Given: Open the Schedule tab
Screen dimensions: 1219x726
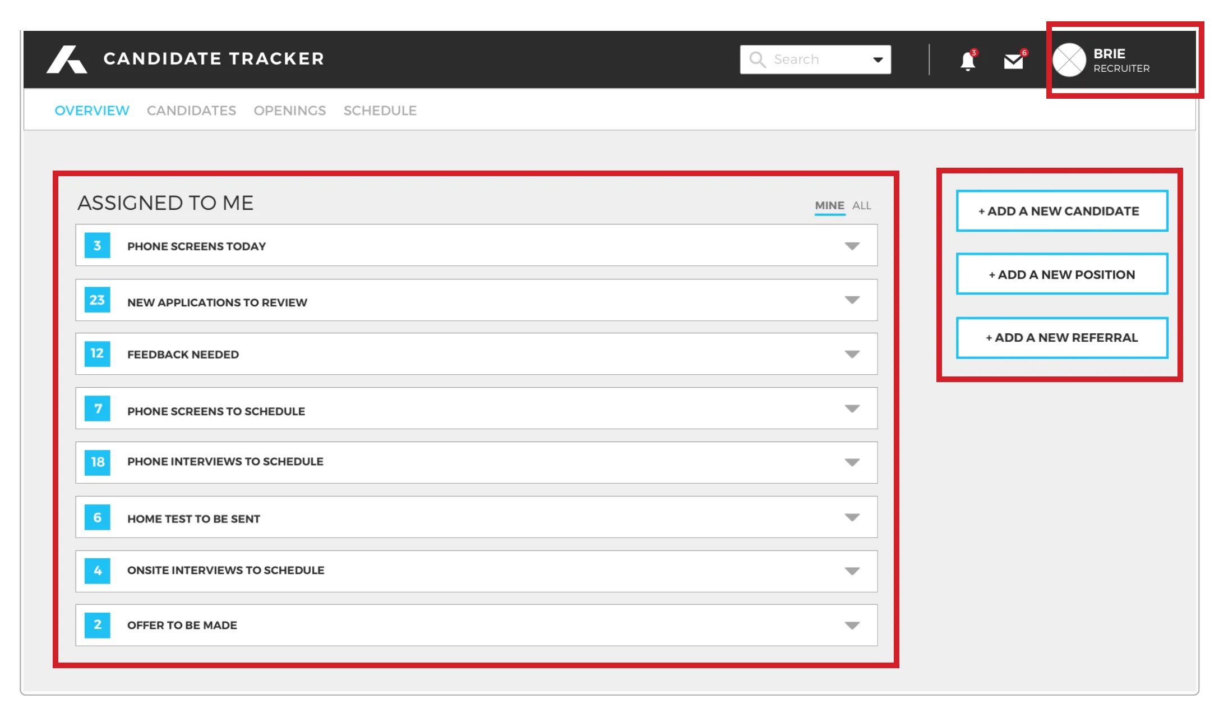Looking at the screenshot, I should (380, 111).
